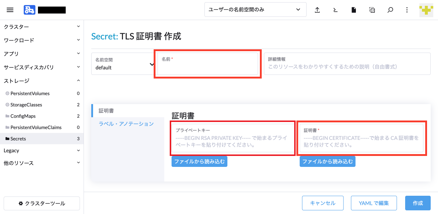Viewport: 438px width, 214px height.
Task: Click the Secret: breadcrumb link in title
Action: [x=104, y=36]
